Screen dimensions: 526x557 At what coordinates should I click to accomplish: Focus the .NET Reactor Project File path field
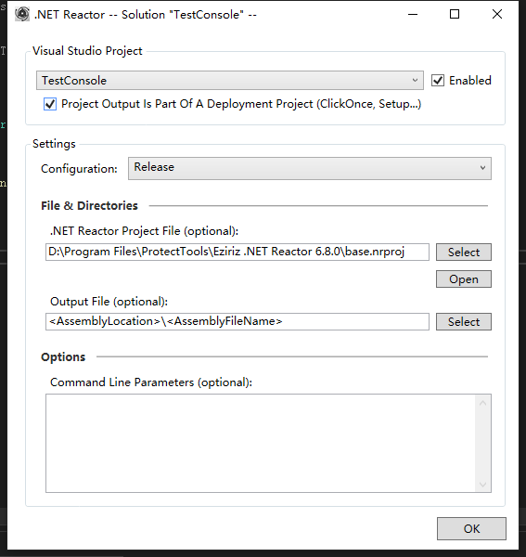pos(237,252)
